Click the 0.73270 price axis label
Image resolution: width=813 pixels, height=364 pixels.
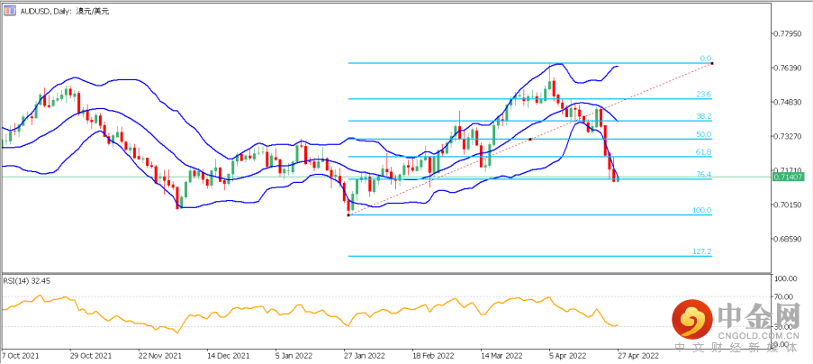pos(788,136)
